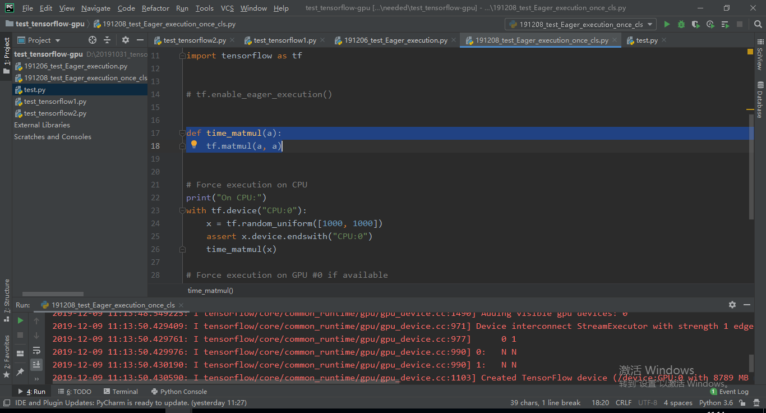Click the editor vertical scrollbar thumb
766x413 pixels.
click(751, 167)
